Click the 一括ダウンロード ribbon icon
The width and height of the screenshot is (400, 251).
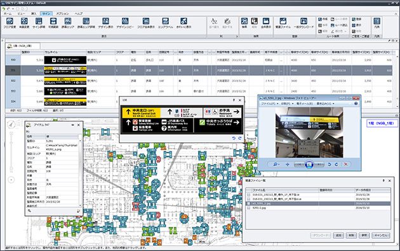tap(303, 22)
